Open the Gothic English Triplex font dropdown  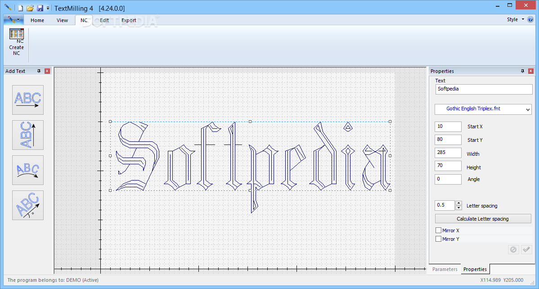coord(483,109)
